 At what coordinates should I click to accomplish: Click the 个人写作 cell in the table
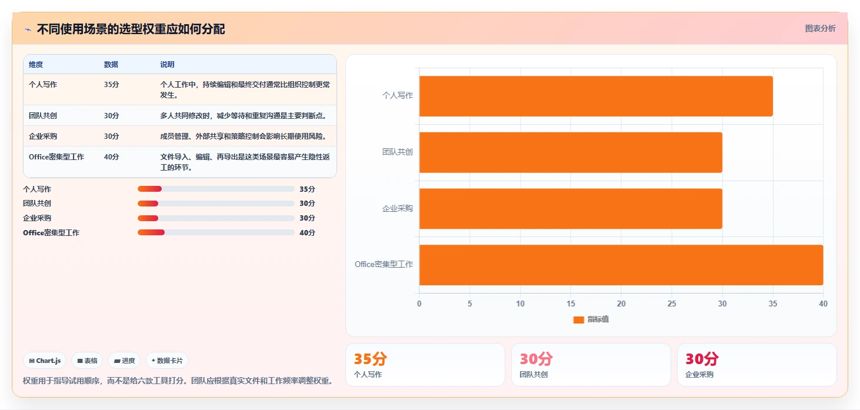[43, 85]
